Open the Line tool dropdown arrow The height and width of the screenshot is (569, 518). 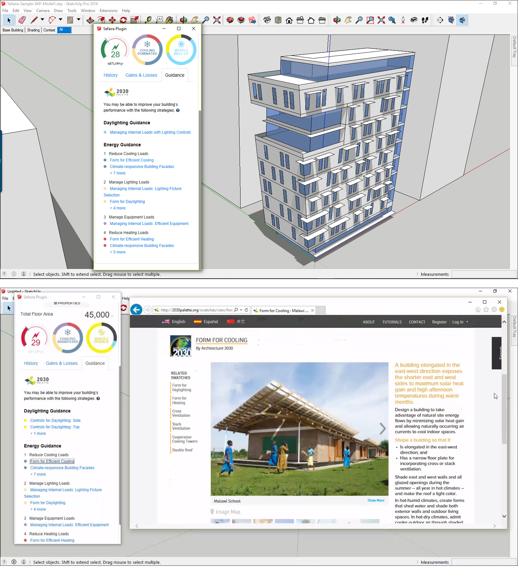click(x=43, y=20)
